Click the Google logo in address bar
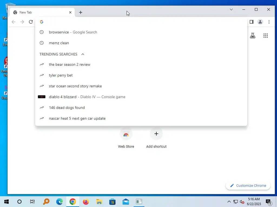277x207 pixels. pos(42,22)
